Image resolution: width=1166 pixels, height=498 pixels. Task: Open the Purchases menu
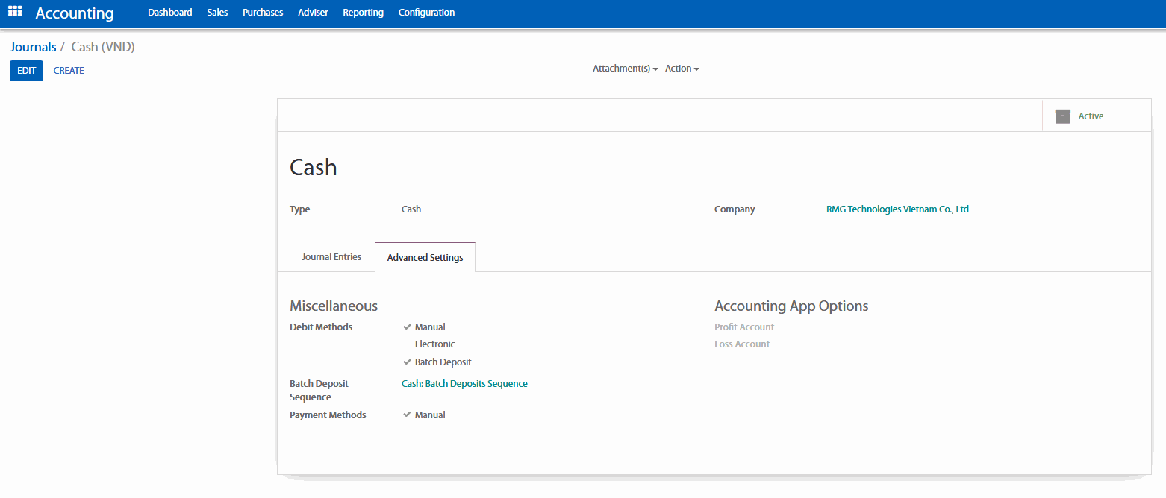point(263,13)
